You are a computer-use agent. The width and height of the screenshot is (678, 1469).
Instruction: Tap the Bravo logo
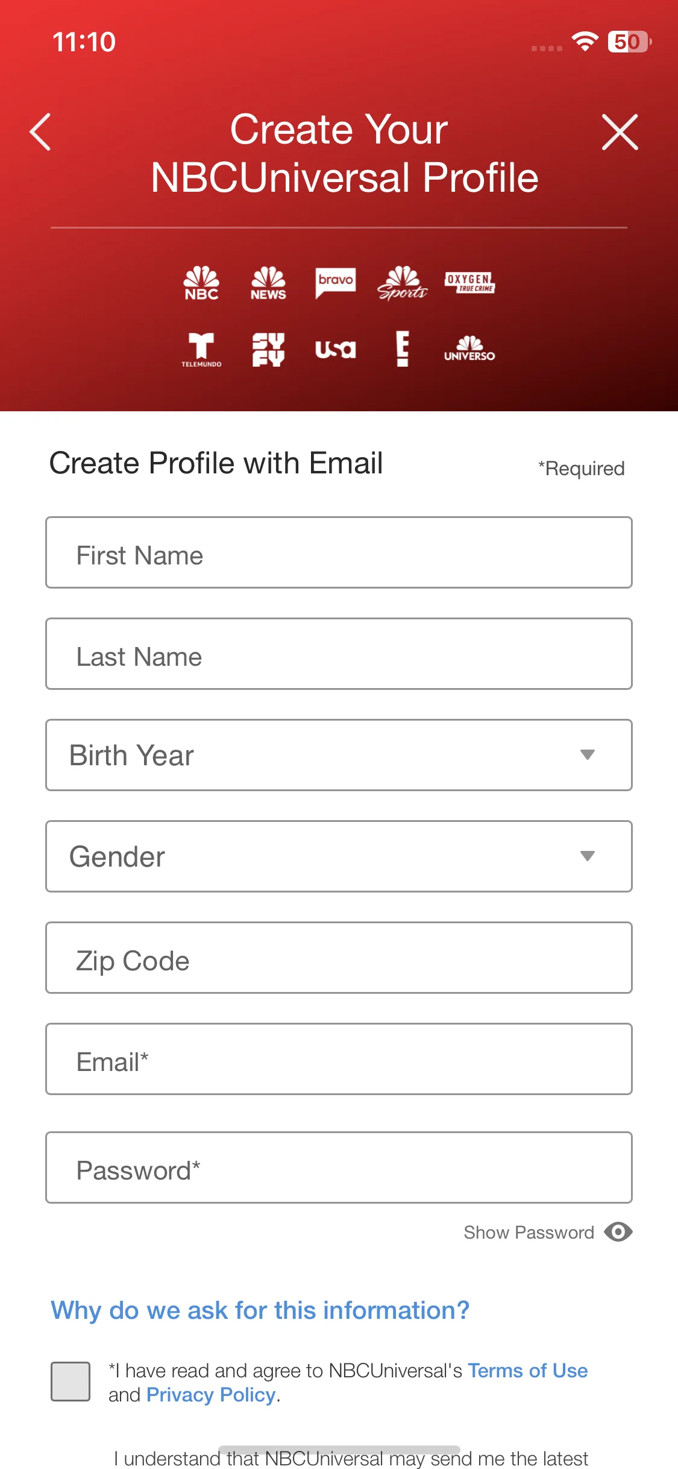pos(336,283)
